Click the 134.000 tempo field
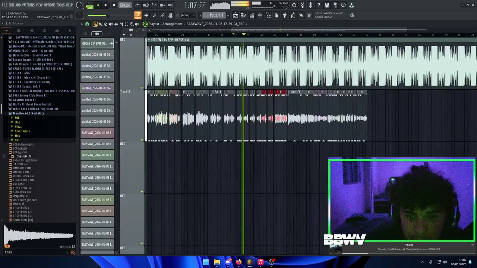This screenshot has width=477, height=268. click(125, 5)
